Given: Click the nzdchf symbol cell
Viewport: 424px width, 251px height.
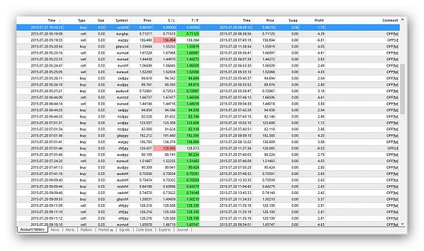Looking at the screenshot, I should [x=123, y=187].
